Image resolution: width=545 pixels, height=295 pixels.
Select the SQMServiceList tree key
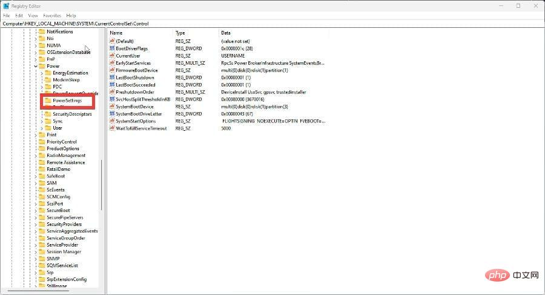point(62,265)
